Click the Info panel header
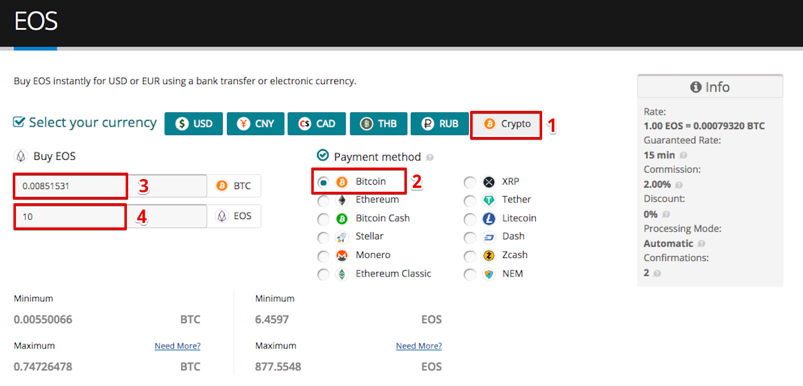 tap(710, 87)
